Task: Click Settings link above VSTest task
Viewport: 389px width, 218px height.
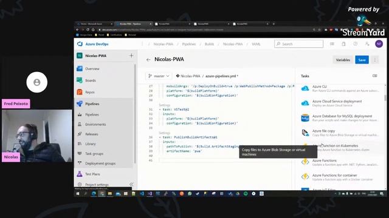Action: tap(164, 105)
